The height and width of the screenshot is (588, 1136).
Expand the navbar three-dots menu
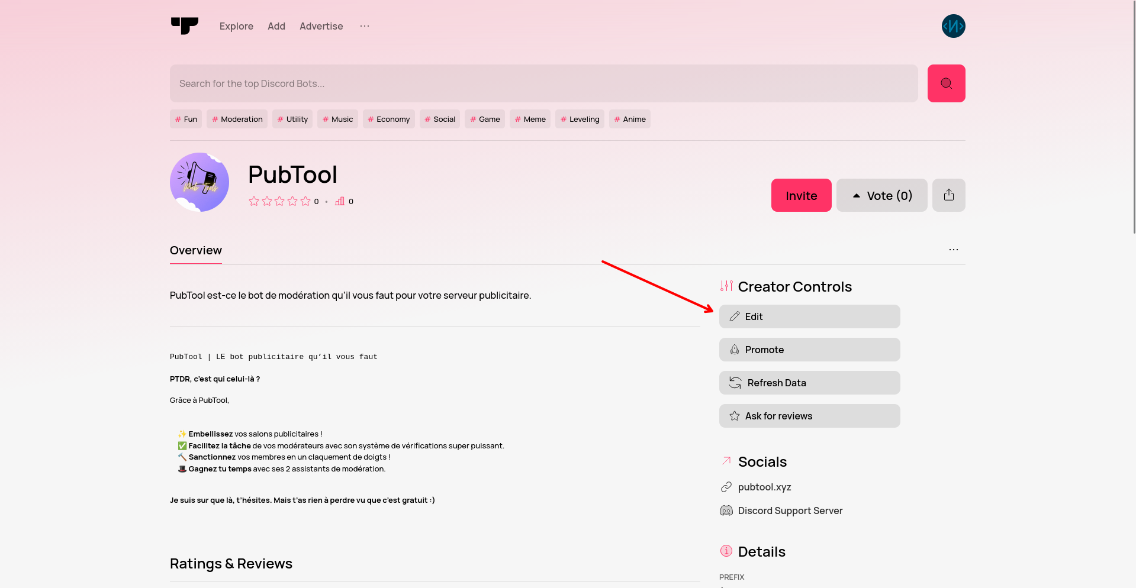365,26
